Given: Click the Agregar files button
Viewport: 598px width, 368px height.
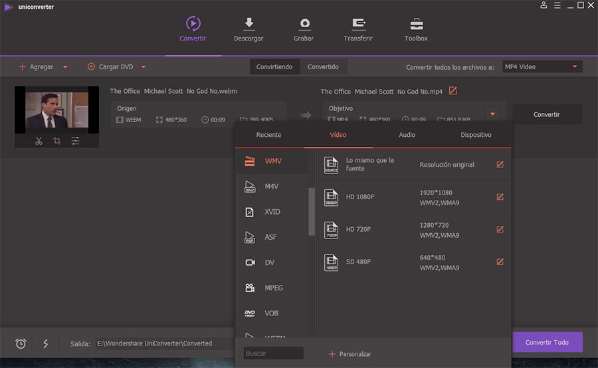Looking at the screenshot, I should [x=37, y=66].
